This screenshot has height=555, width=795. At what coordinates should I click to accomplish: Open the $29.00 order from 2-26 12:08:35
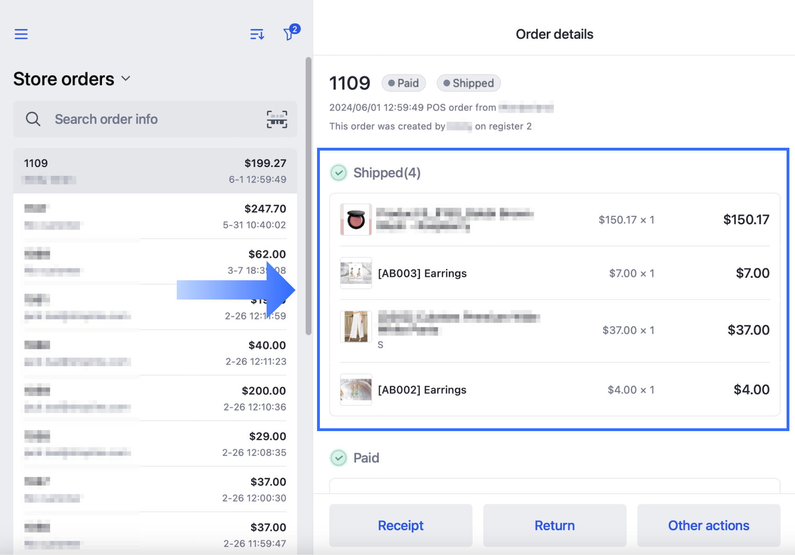155,444
